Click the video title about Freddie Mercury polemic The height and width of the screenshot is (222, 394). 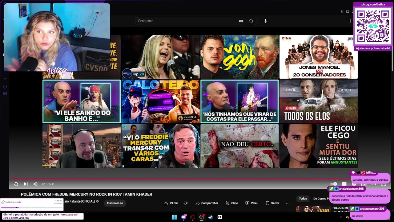tap(86, 194)
